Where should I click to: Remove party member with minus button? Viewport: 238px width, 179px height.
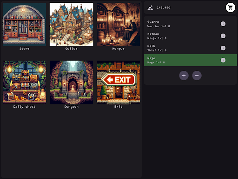coord(197,76)
